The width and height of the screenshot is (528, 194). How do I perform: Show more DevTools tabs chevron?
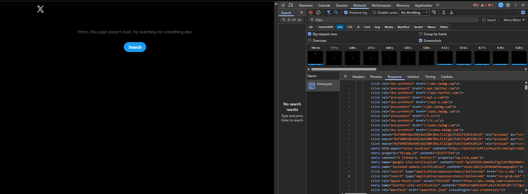438,5
